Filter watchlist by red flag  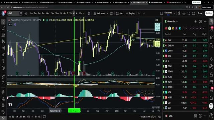166,28
